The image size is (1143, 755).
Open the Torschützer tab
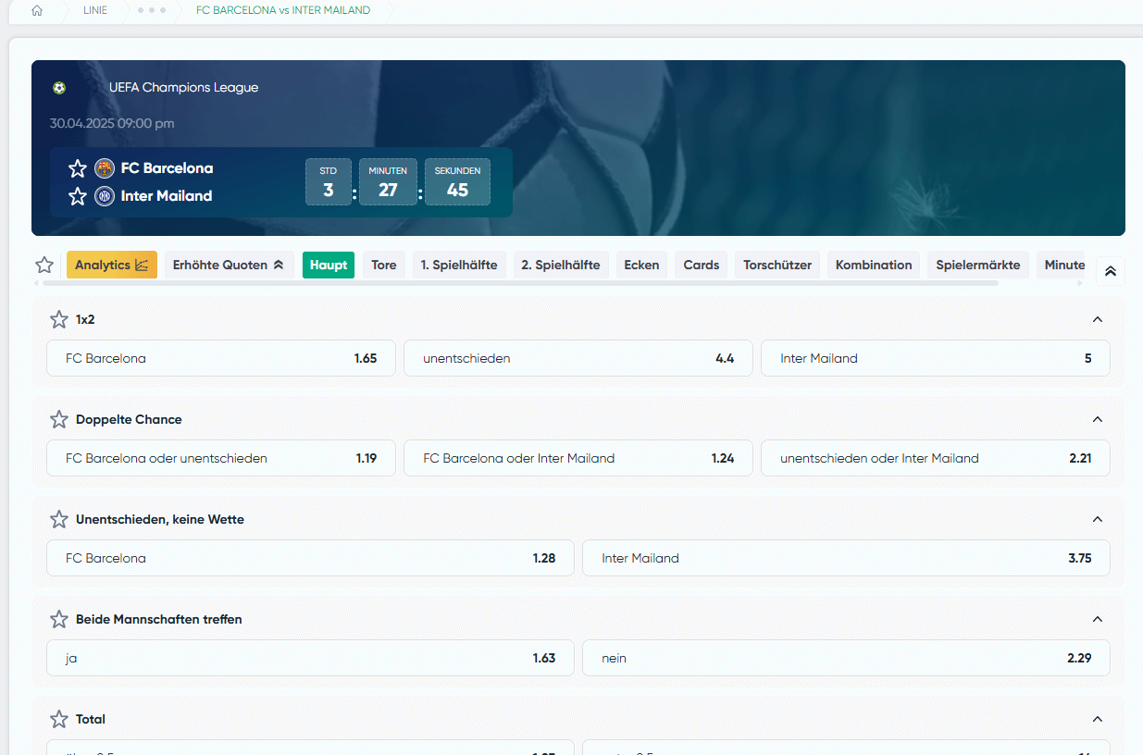[x=777, y=265]
